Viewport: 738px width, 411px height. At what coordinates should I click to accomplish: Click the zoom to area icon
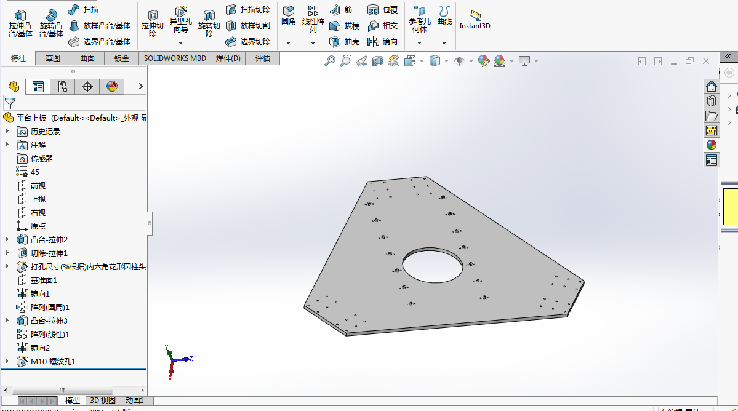coord(346,61)
